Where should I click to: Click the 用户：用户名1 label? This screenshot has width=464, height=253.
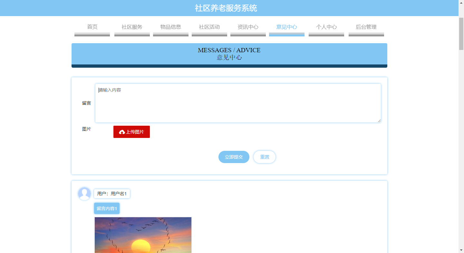click(x=112, y=194)
